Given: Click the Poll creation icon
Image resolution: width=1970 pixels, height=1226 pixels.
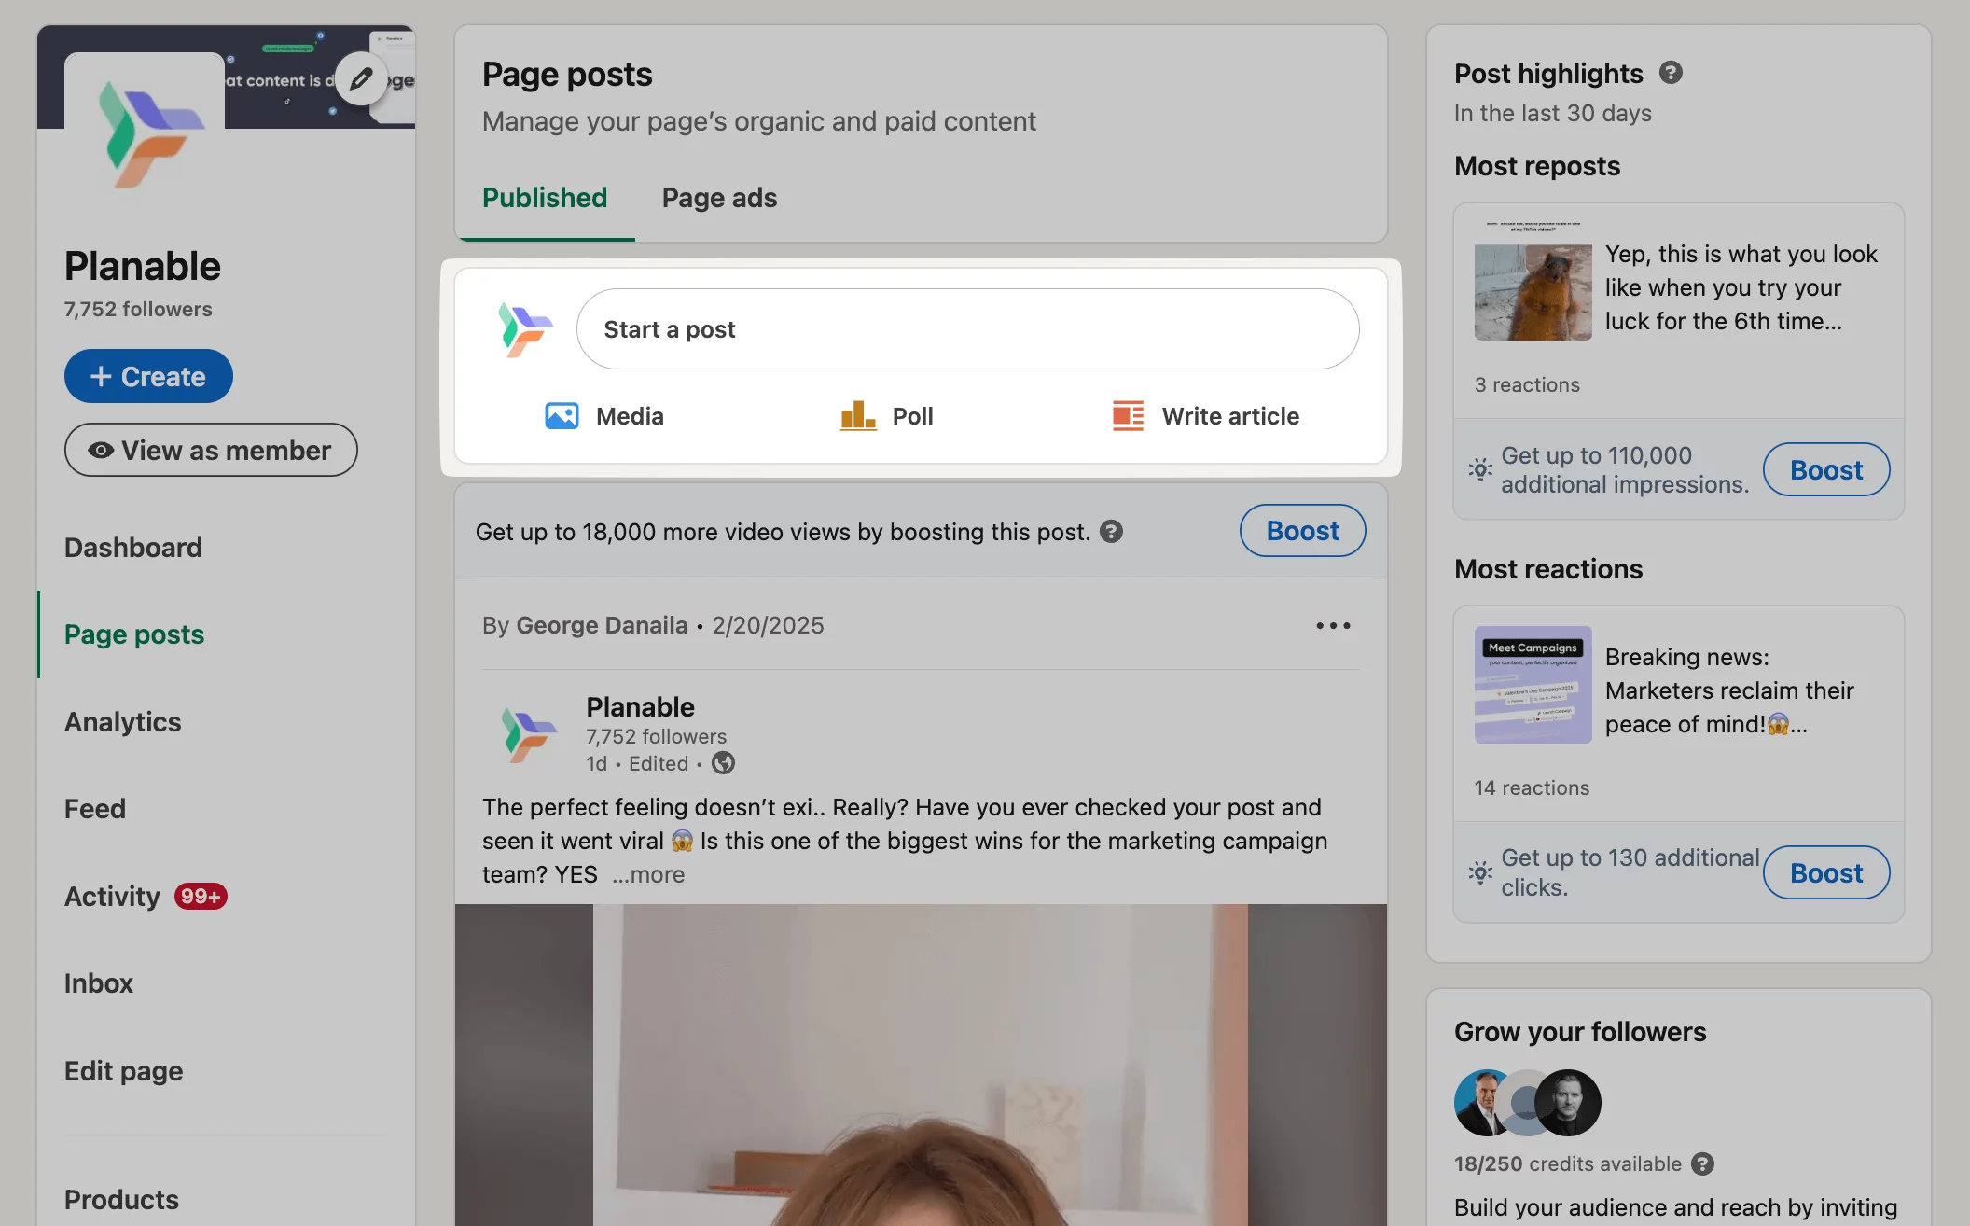Looking at the screenshot, I should coord(854,417).
